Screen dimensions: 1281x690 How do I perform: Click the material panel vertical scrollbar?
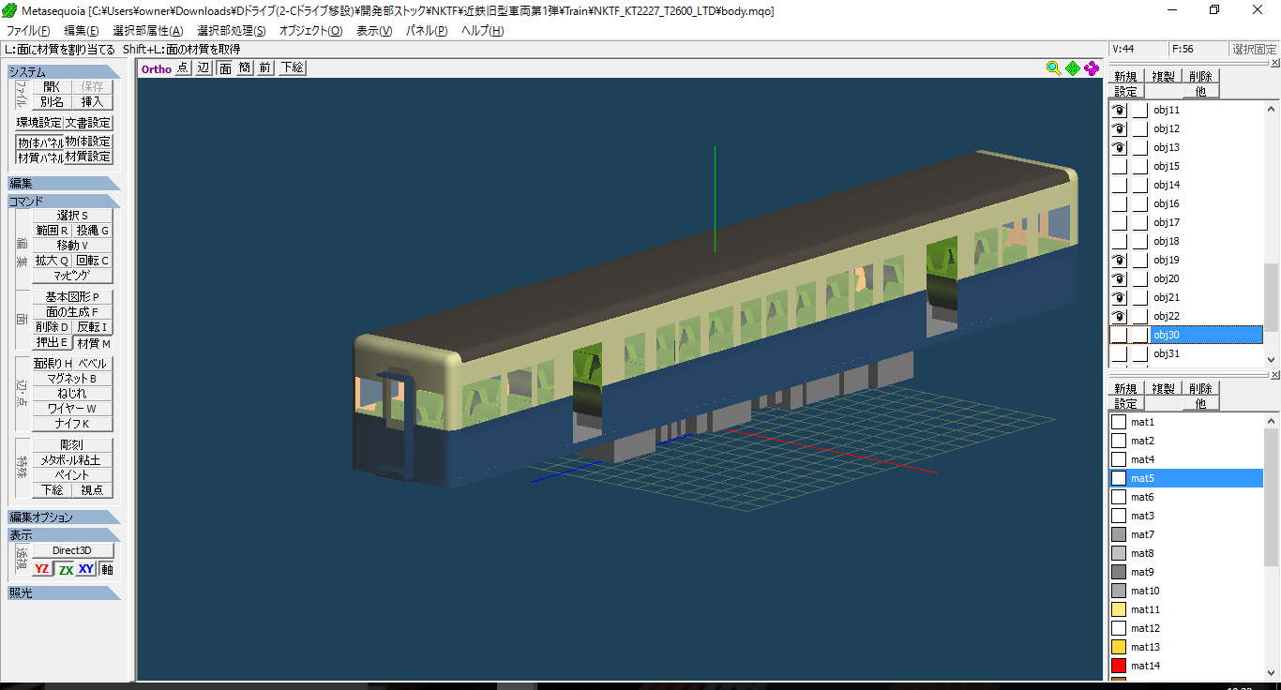pyautogui.click(x=1272, y=546)
